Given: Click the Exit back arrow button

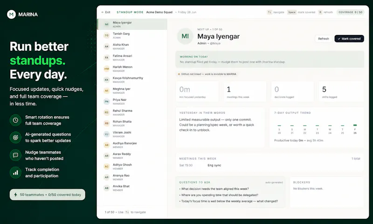Looking at the screenshot, I should pos(106,12).
